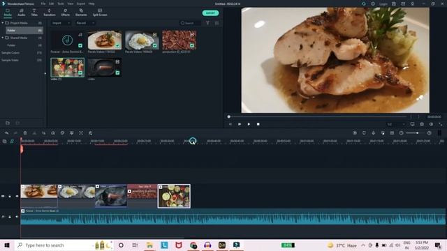Open the preview quality dropdown
447x251 pixels.
point(396,124)
